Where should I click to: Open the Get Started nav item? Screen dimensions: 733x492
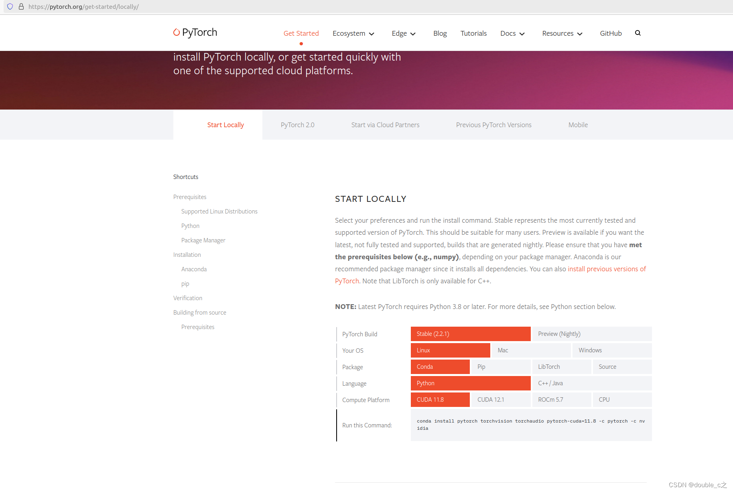(x=301, y=33)
